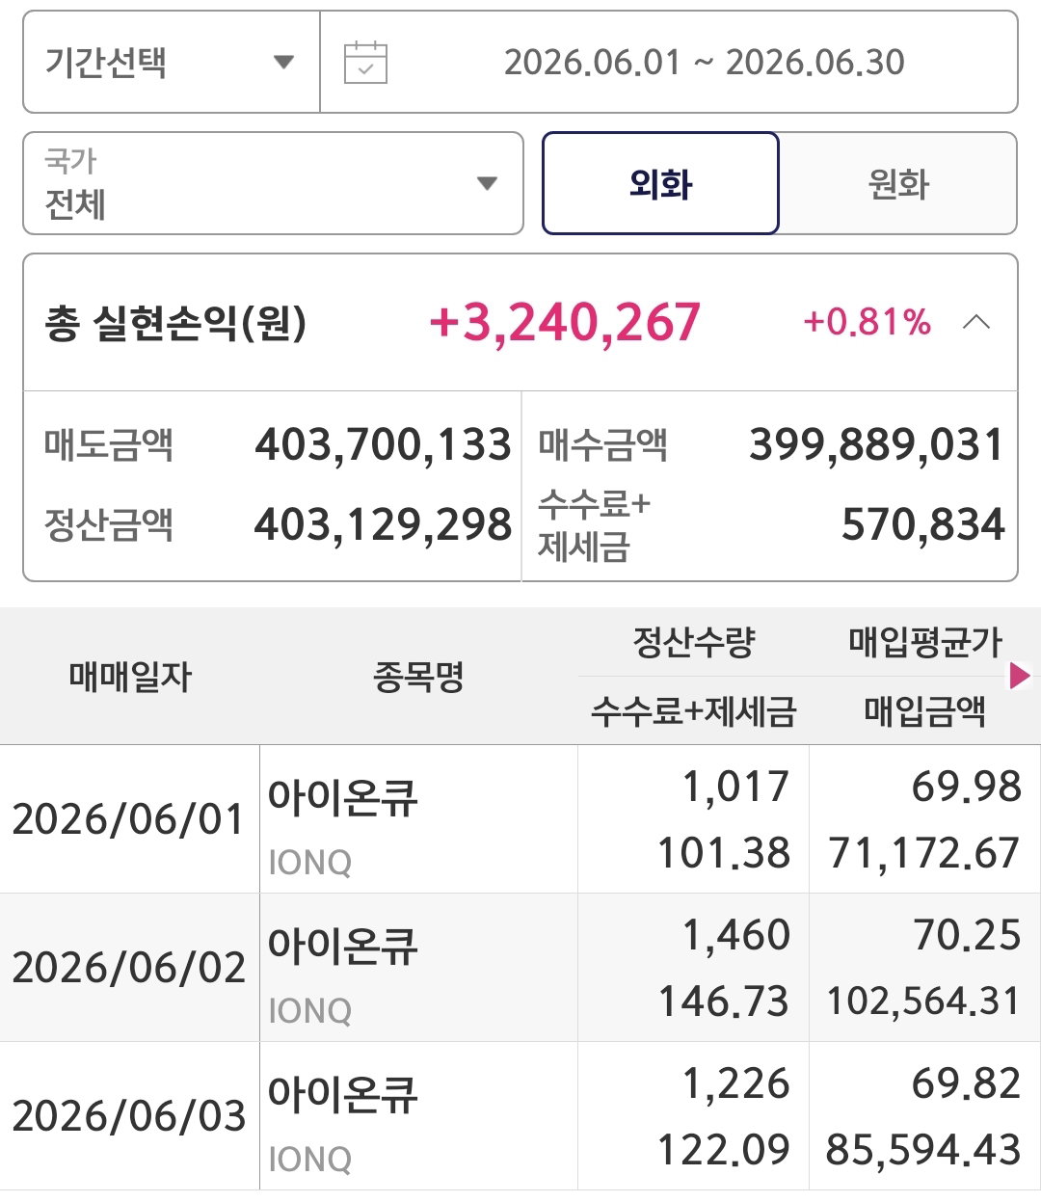Open the 2026/06/01 아이온큐 trade row
The image size is (1041, 1202).
tap(520, 819)
